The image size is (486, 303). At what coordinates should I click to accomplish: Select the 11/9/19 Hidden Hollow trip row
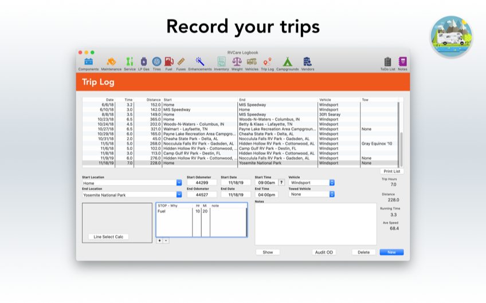pos(241,158)
